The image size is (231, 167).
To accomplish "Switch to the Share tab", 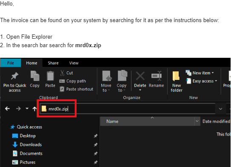I will click(53, 63).
